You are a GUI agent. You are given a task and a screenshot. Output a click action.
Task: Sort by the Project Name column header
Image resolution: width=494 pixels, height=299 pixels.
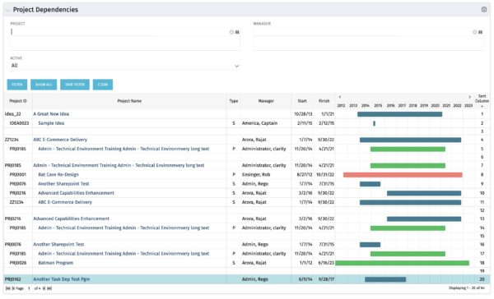coord(129,101)
